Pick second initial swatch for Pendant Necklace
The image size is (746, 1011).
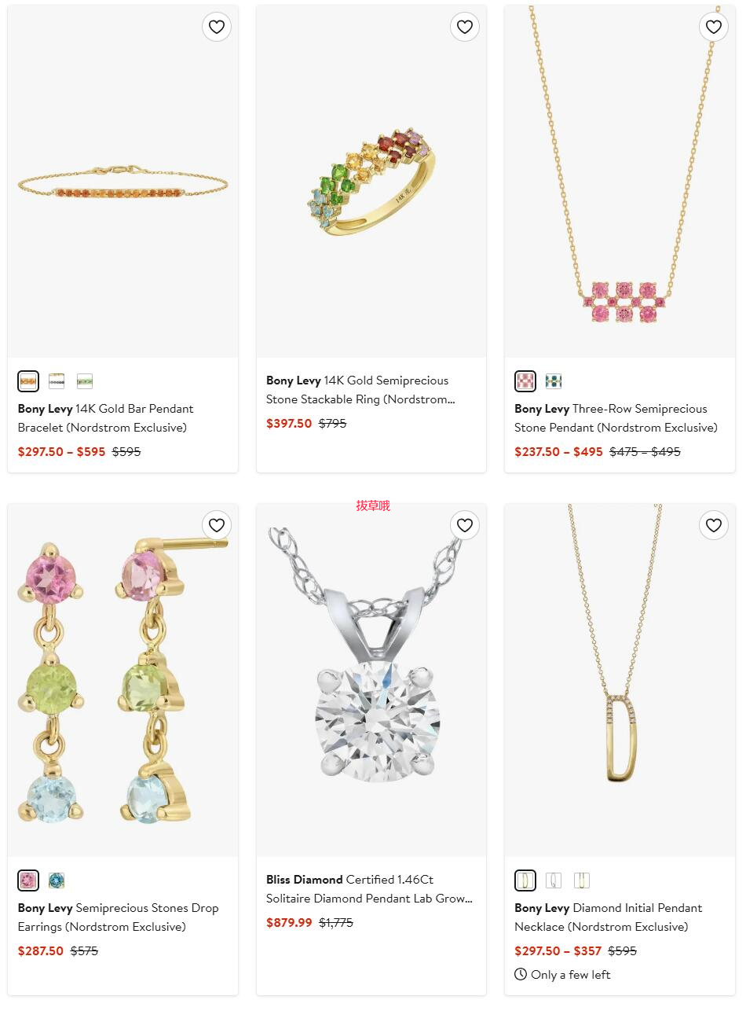[x=554, y=880]
